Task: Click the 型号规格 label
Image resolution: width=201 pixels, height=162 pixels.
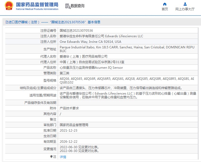Action: 50,81
